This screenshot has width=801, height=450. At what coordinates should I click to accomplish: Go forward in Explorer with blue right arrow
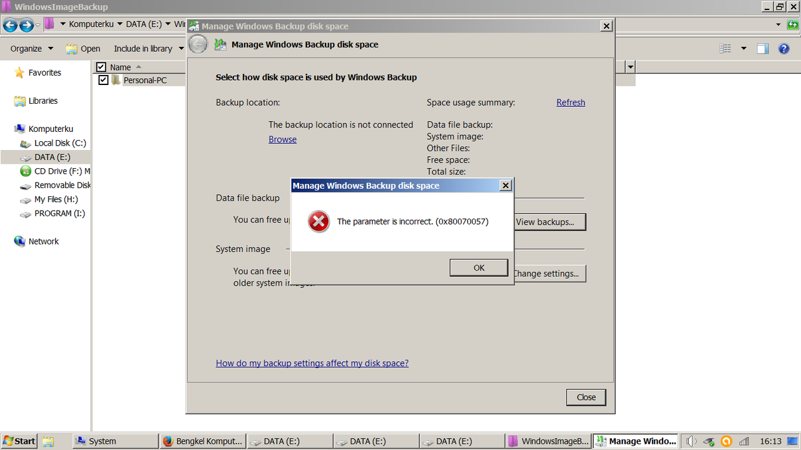pos(26,25)
